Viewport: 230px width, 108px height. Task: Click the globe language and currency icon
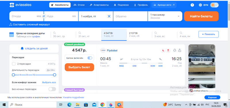200,5
